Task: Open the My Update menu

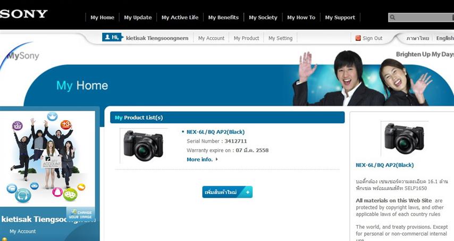Action: pos(138,18)
